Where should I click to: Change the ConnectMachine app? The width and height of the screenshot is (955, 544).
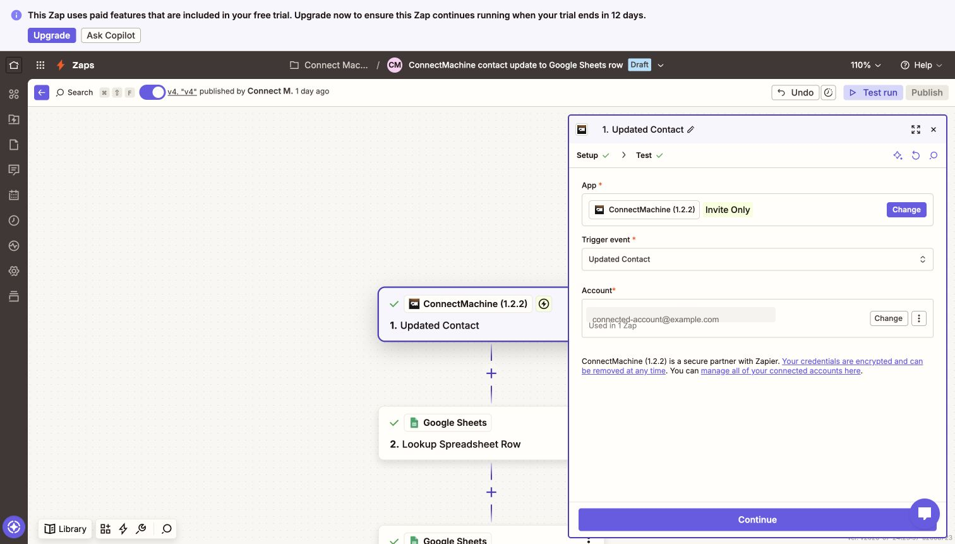tap(906, 210)
